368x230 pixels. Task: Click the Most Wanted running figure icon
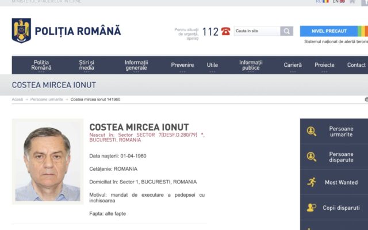tap(311, 182)
